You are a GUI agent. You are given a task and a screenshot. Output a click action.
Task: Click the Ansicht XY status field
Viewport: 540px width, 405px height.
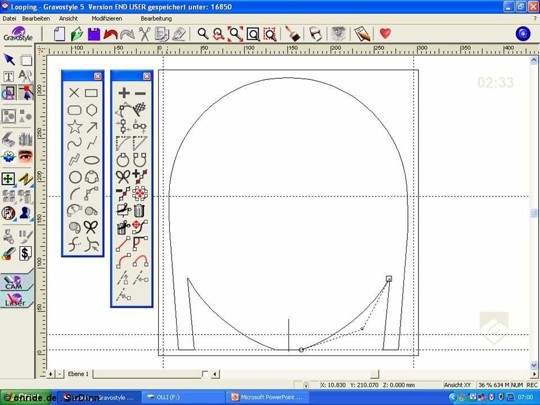tap(457, 385)
